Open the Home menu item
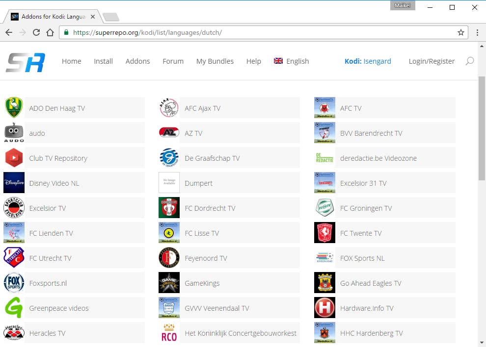The image size is (486, 347). [x=71, y=61]
